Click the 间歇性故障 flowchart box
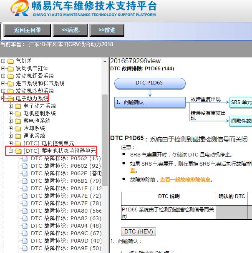Viewport: 252px width, 253px height. pos(240,121)
